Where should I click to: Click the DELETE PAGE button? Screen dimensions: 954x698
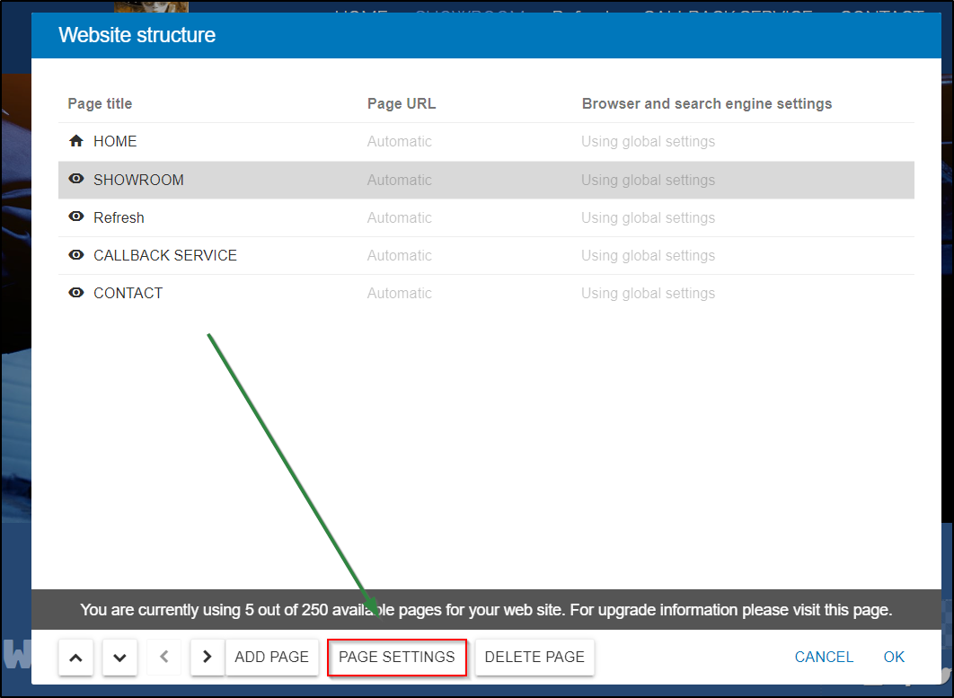[x=534, y=658]
